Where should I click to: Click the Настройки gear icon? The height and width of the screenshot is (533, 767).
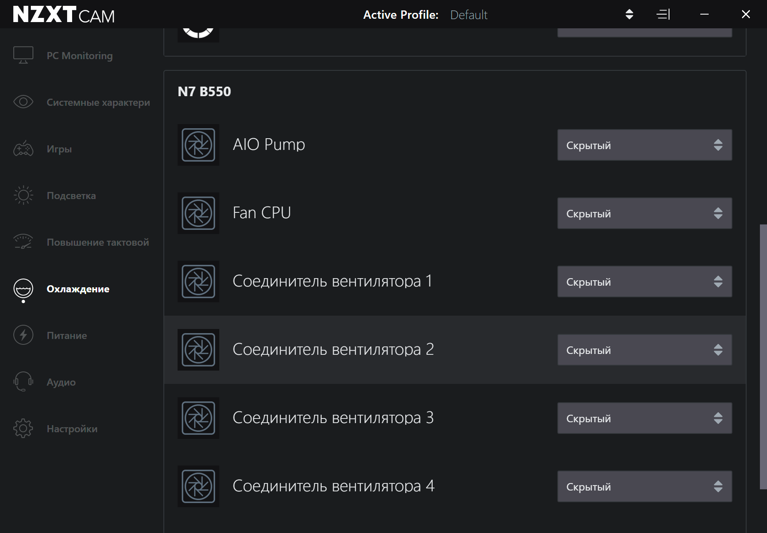tap(23, 428)
